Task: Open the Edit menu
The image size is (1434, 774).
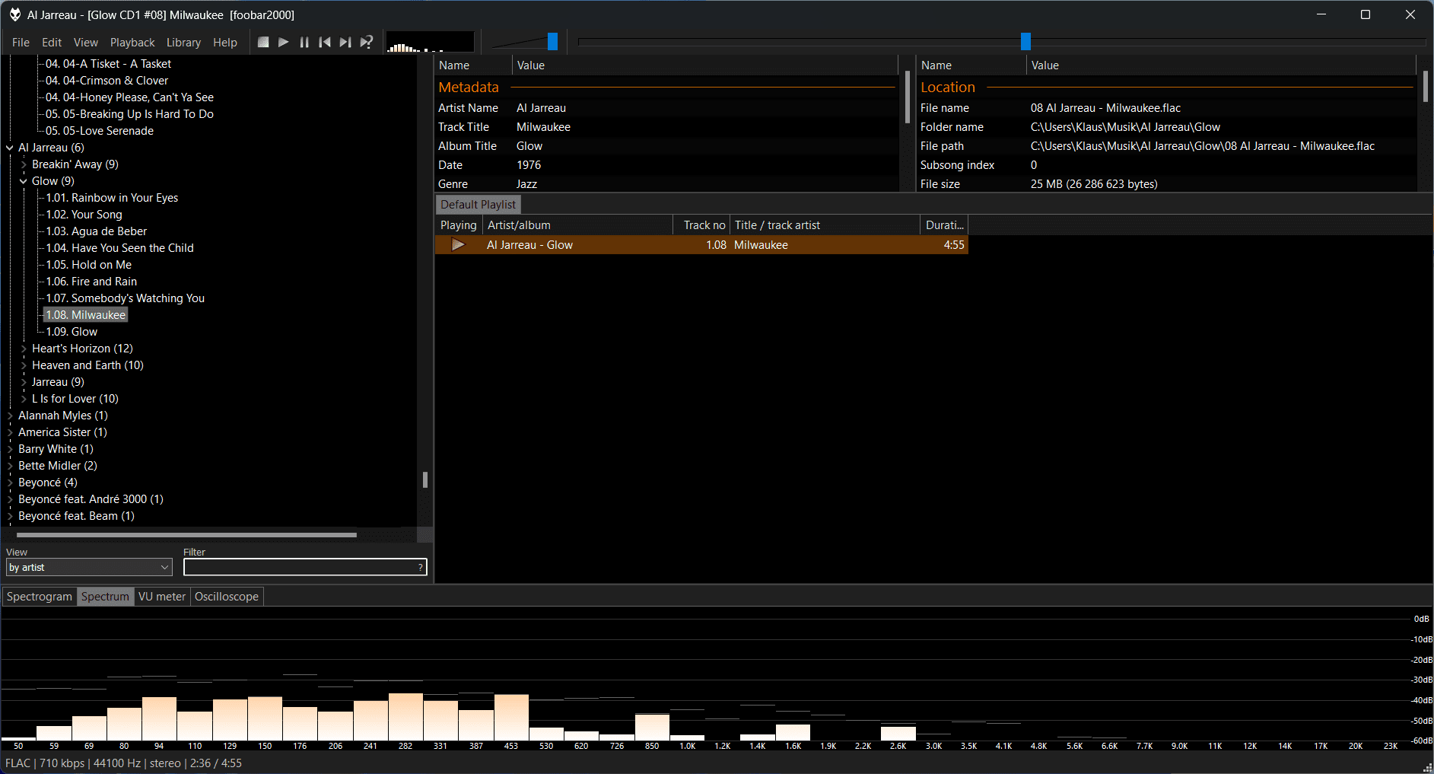Action: point(52,43)
